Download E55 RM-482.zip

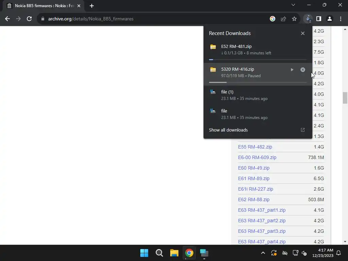click(255, 147)
